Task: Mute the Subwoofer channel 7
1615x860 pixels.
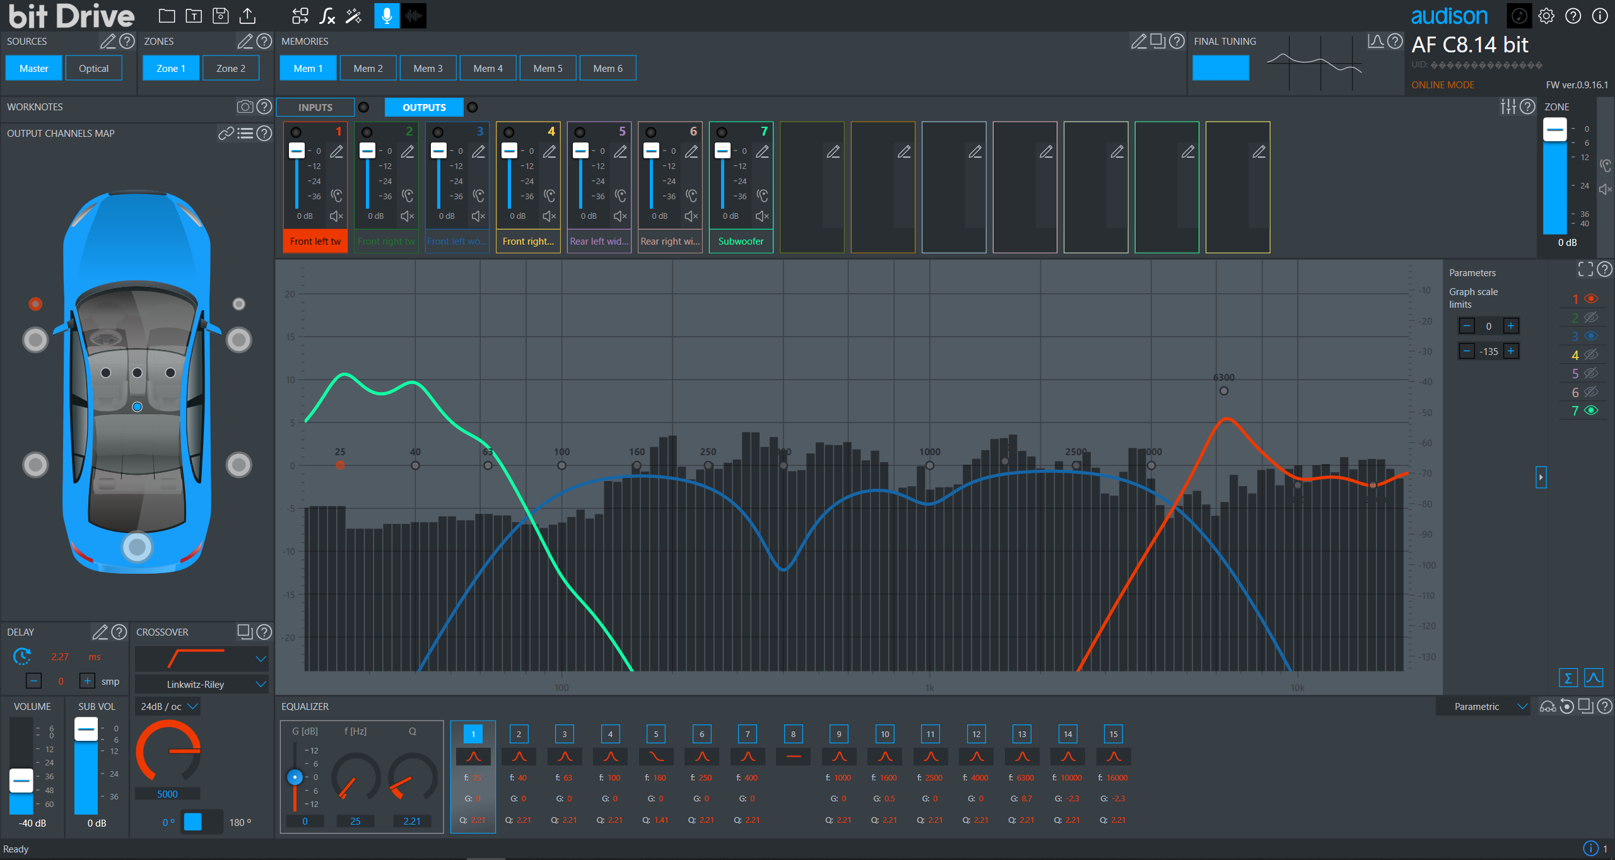Action: [762, 216]
